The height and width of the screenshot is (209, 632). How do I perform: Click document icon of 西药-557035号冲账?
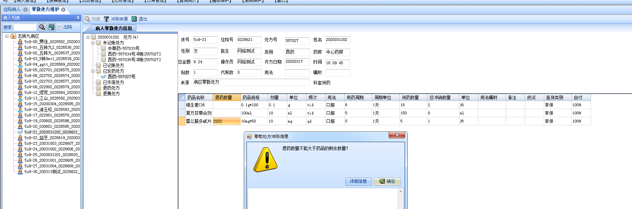[x=103, y=60]
